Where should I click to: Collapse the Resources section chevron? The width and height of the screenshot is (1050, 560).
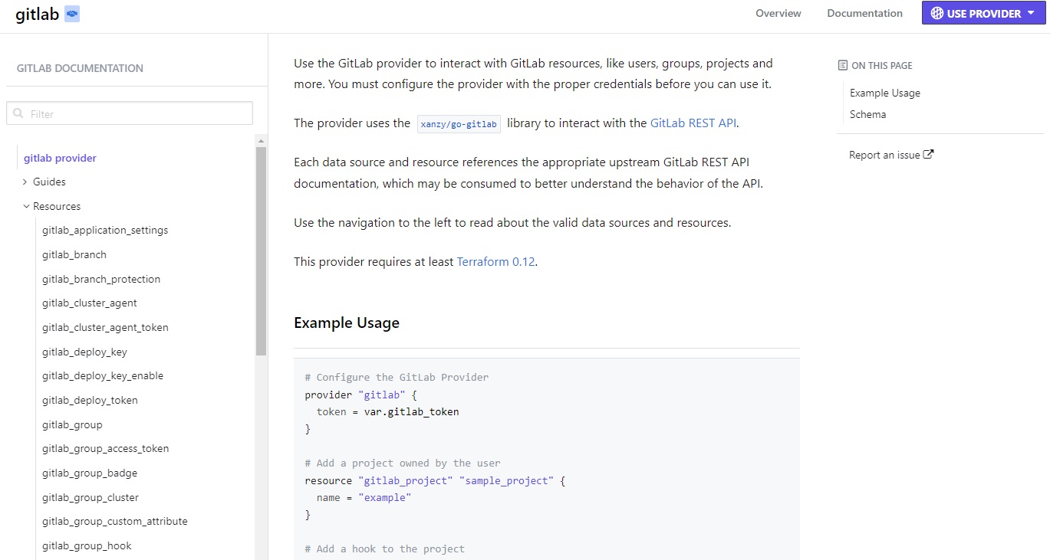tap(26, 206)
